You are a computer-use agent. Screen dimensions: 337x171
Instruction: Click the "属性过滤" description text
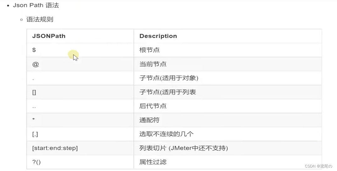(x=153, y=162)
